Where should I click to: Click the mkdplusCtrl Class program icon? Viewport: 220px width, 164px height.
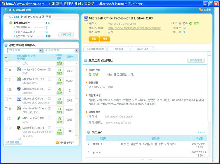(19, 108)
